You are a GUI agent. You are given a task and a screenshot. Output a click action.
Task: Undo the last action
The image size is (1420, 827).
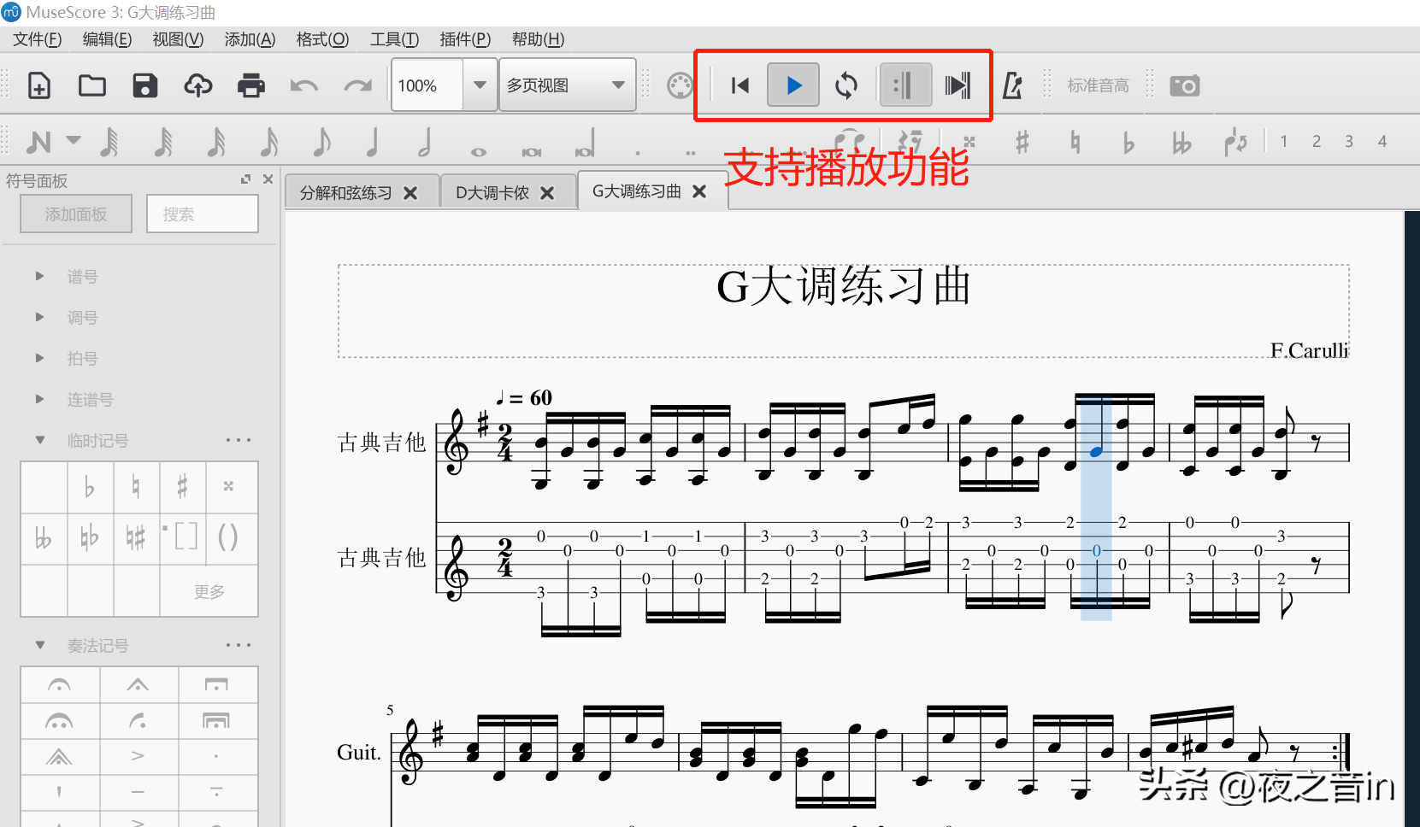coord(304,85)
